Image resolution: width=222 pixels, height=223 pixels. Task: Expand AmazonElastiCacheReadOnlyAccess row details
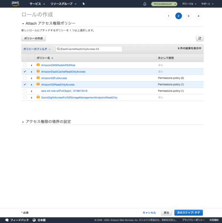[x=32, y=72]
